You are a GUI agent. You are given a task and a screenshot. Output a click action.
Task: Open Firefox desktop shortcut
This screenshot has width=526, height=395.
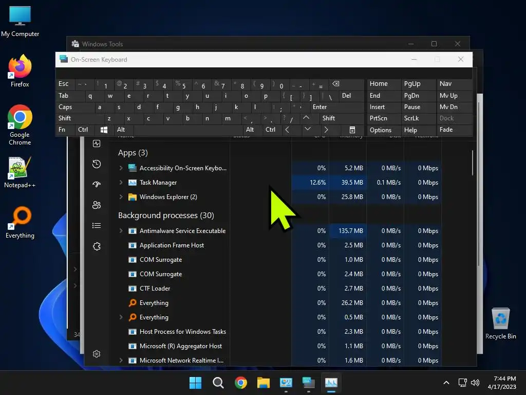20,71
